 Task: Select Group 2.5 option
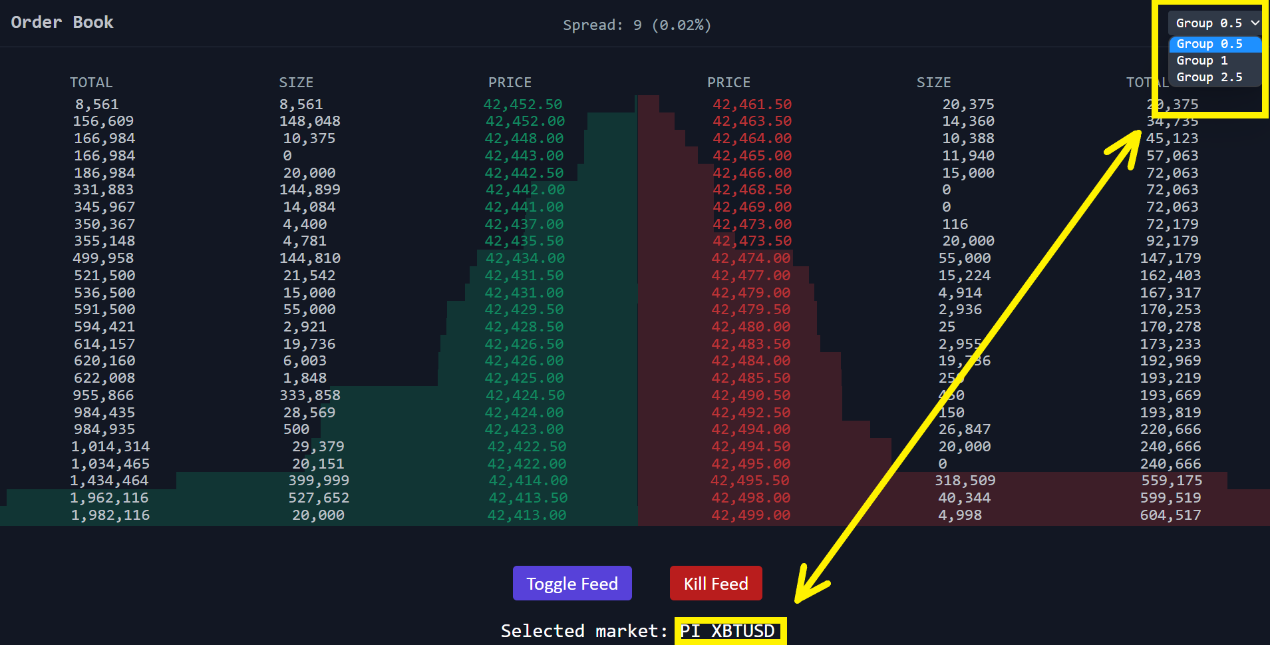1215,77
